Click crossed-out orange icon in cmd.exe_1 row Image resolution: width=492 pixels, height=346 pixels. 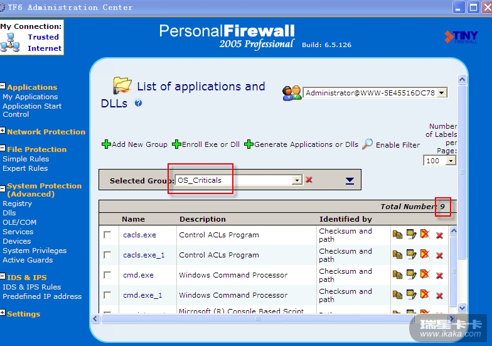[425, 295]
